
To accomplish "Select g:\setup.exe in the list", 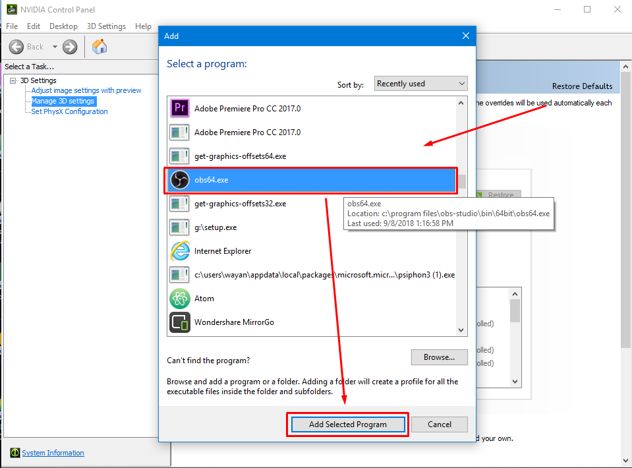I will tap(312, 227).
